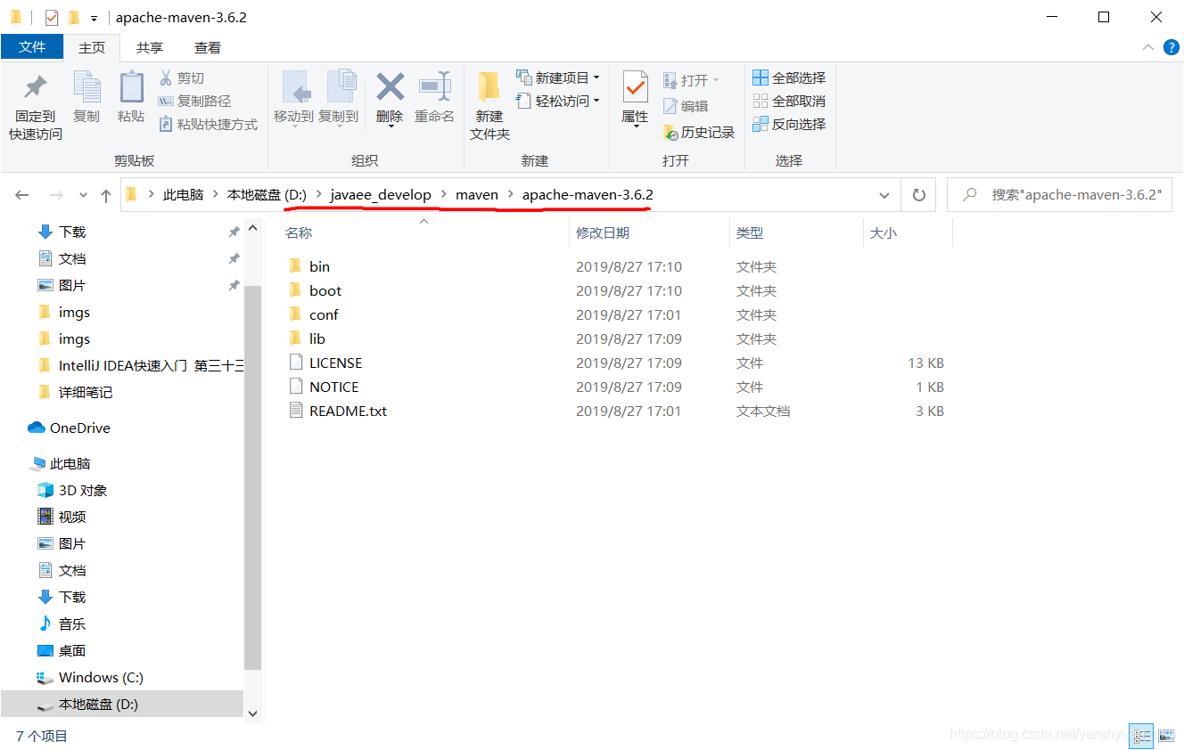Switch to the View (查看) tab
Image resolution: width=1184 pixels, height=750 pixels.
208,47
